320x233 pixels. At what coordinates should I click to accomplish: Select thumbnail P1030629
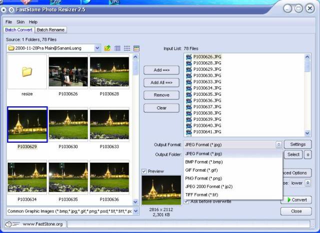click(27, 124)
